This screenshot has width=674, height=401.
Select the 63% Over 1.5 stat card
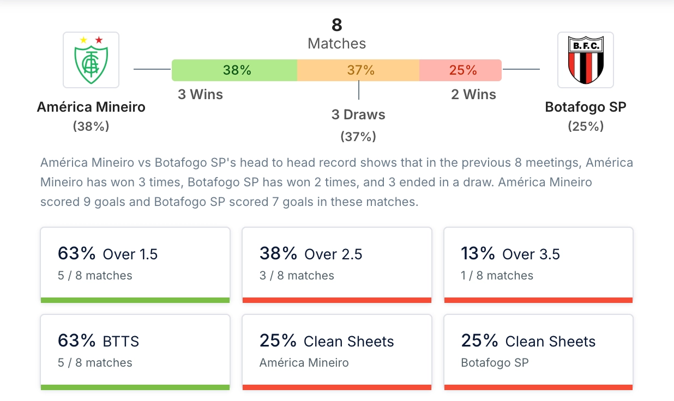click(x=135, y=263)
